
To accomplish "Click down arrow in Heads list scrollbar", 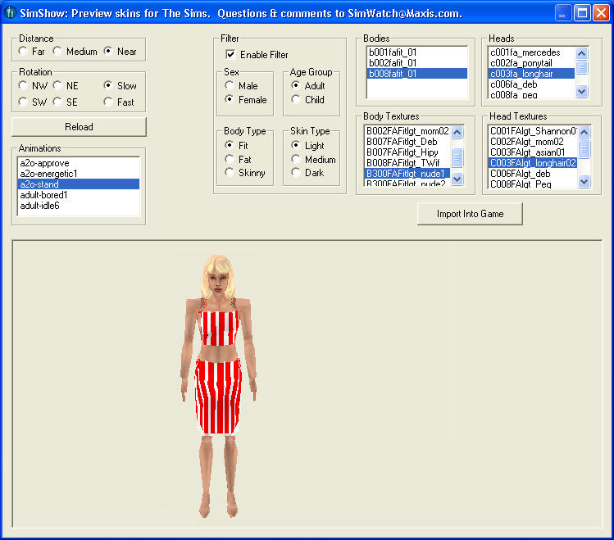I will click(x=582, y=92).
